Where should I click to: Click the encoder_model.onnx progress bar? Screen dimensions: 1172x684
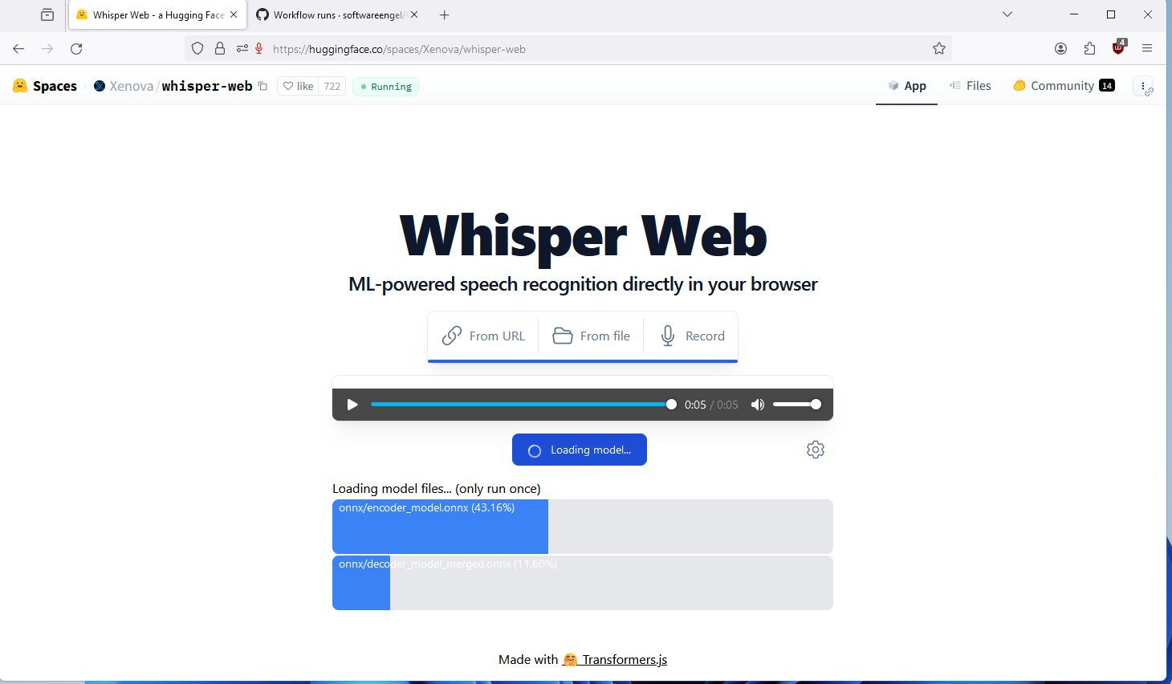click(583, 527)
